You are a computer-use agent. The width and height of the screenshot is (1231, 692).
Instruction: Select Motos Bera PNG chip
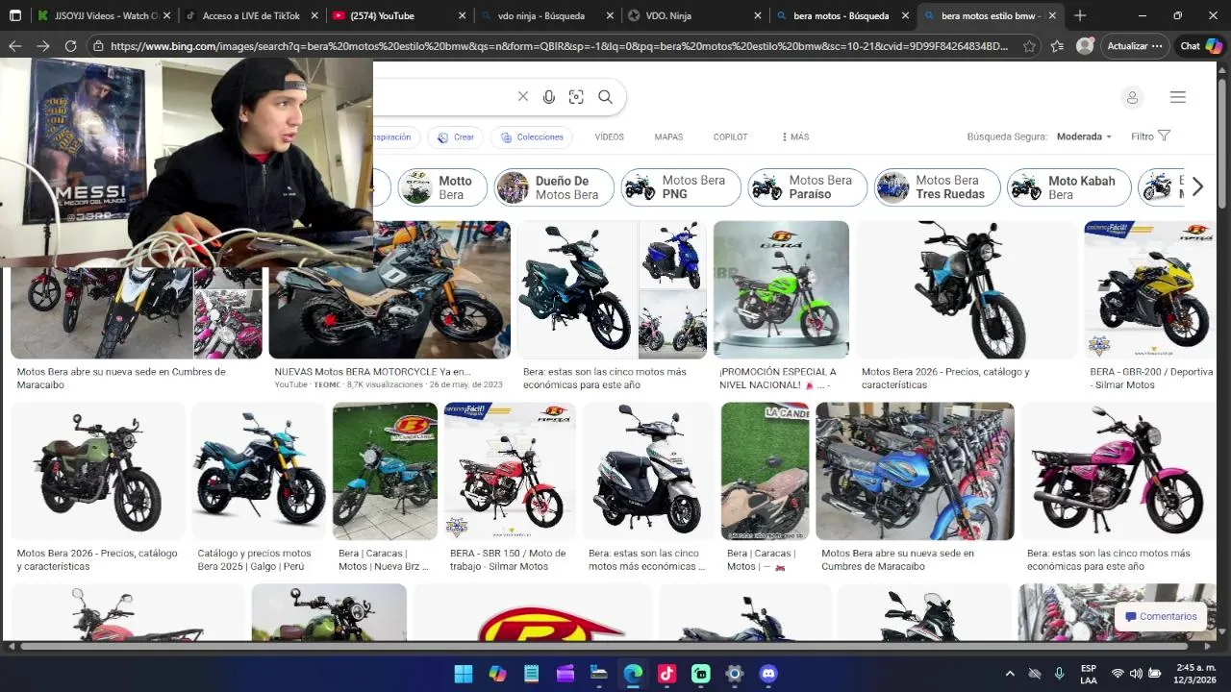681,187
